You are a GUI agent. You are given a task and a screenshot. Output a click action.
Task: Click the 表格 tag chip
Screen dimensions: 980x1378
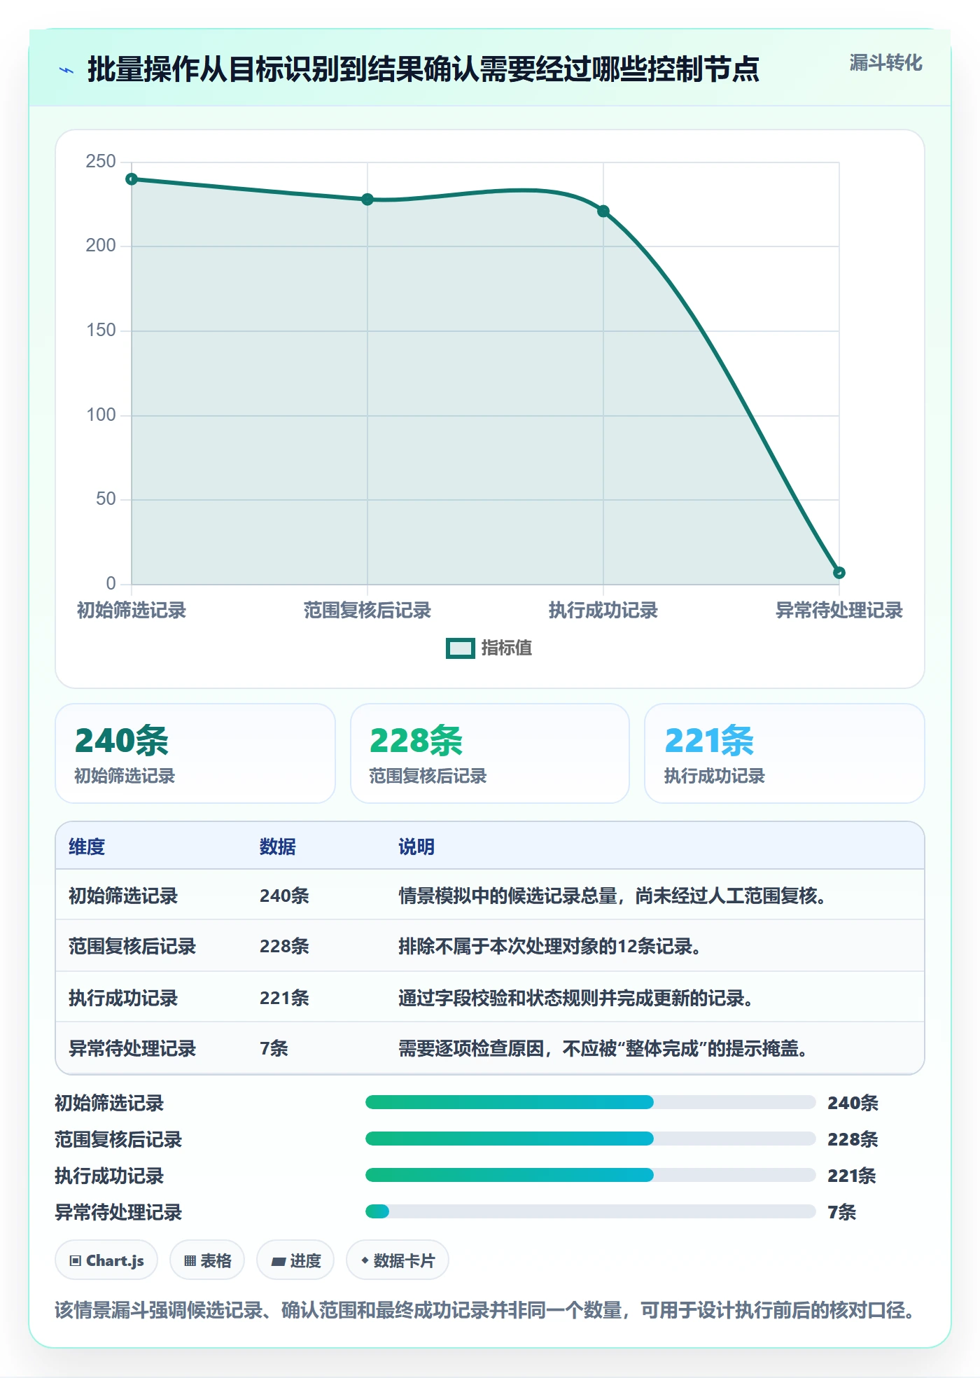207,1260
